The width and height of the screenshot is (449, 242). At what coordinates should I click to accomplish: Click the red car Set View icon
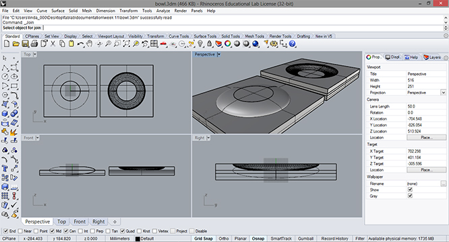(163, 44)
